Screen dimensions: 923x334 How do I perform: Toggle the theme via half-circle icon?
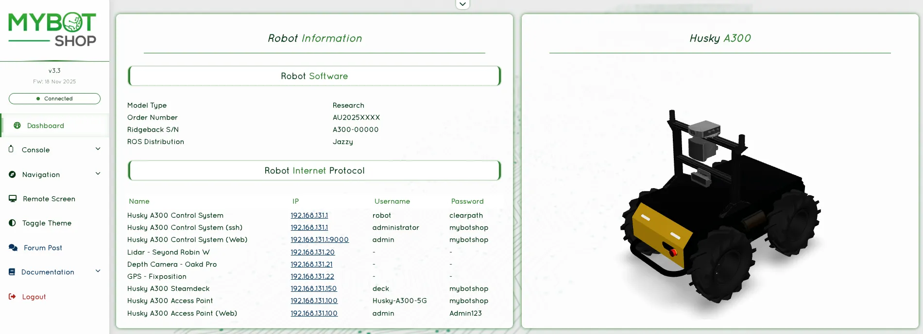[12, 223]
